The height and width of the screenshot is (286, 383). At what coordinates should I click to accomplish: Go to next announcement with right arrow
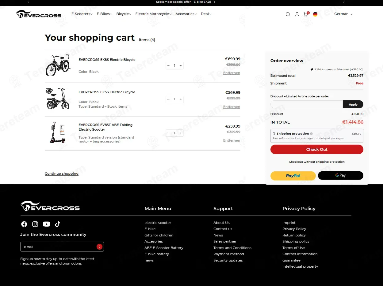[x=344, y=2]
